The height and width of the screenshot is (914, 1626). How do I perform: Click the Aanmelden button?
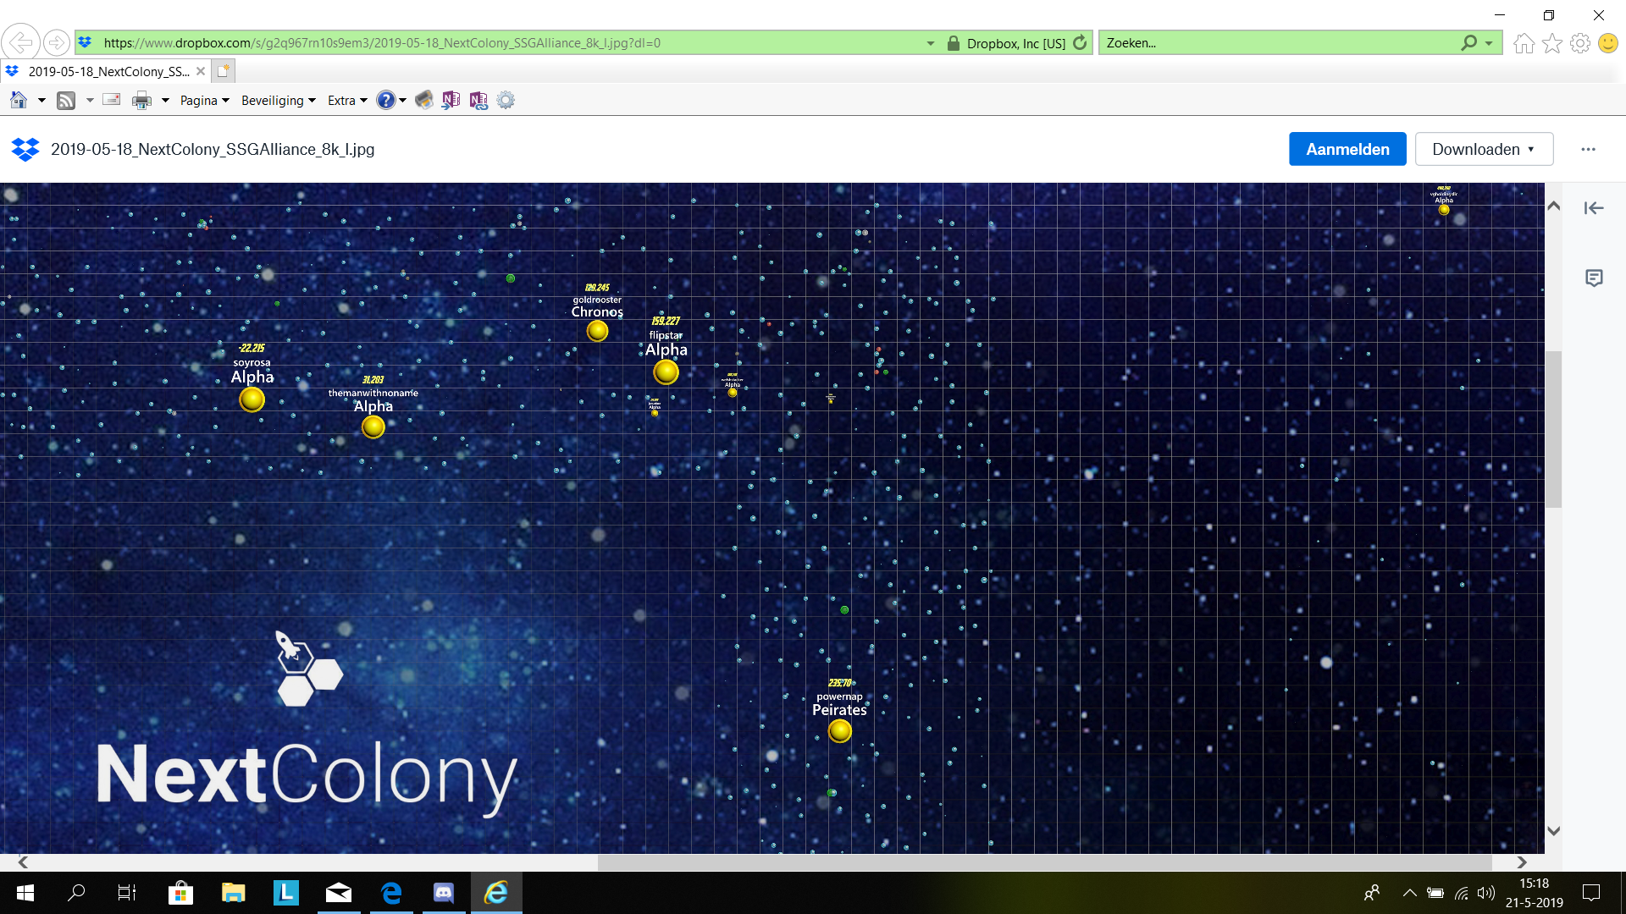[1347, 149]
